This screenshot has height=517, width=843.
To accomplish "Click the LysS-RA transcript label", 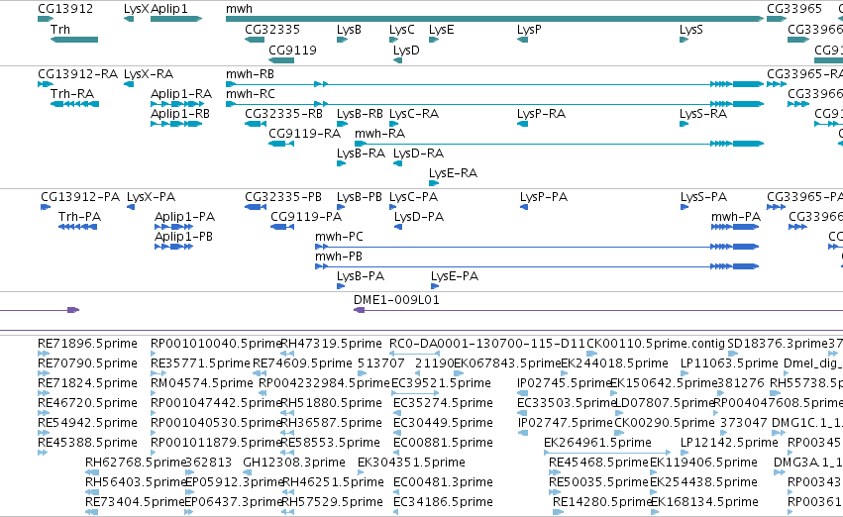I will pos(702,113).
